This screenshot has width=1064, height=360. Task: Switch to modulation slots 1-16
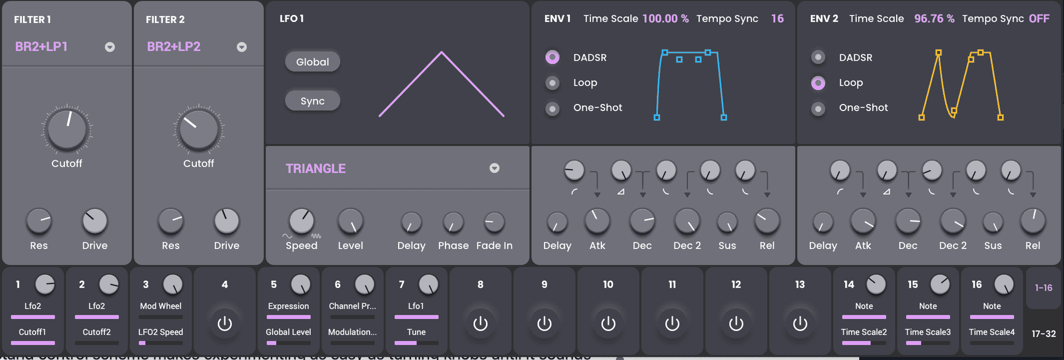[x=1043, y=288]
